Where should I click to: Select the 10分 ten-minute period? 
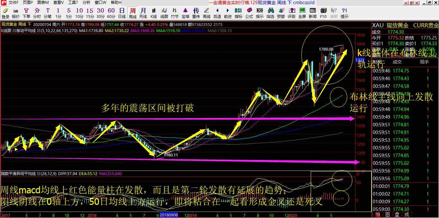[79, 13]
